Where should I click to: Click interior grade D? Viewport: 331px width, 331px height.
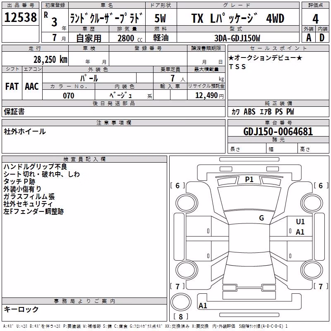(x=322, y=38)
